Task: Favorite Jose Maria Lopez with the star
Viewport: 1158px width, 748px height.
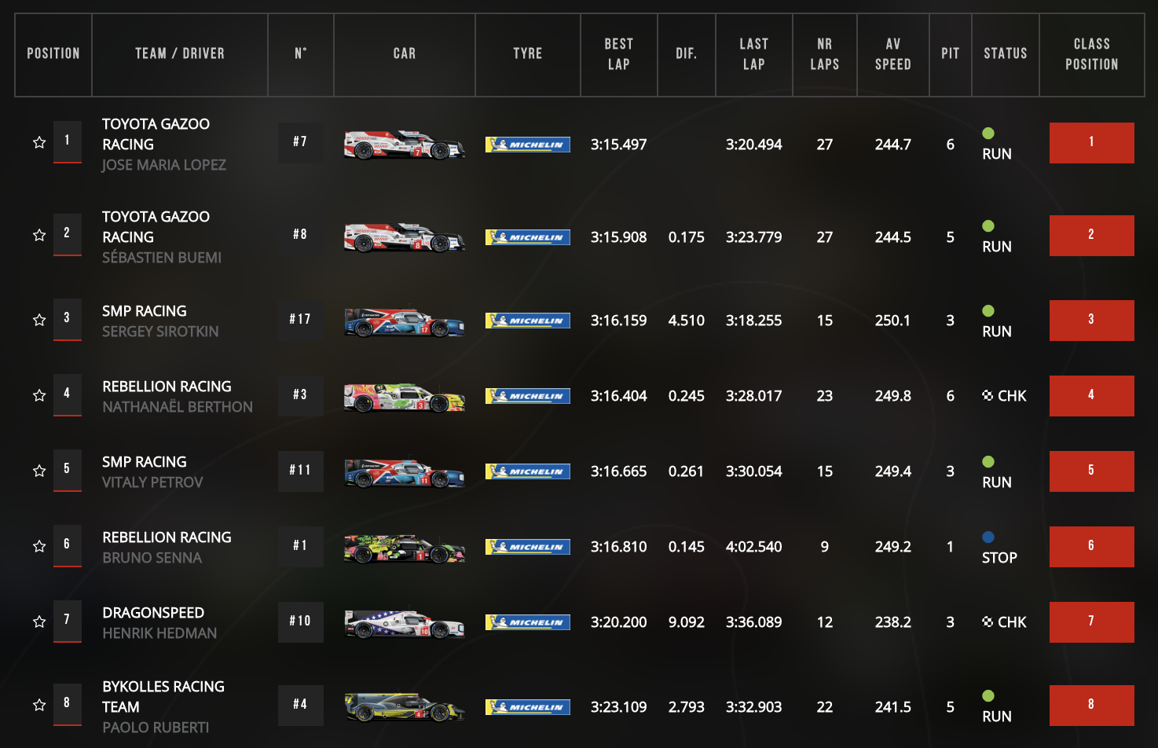Action: [39, 142]
